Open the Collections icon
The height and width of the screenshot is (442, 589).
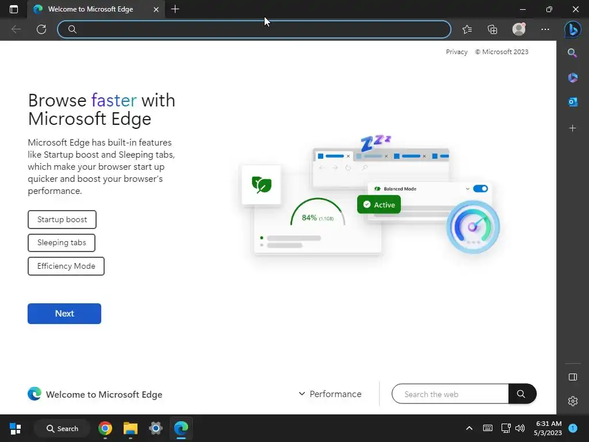click(492, 29)
